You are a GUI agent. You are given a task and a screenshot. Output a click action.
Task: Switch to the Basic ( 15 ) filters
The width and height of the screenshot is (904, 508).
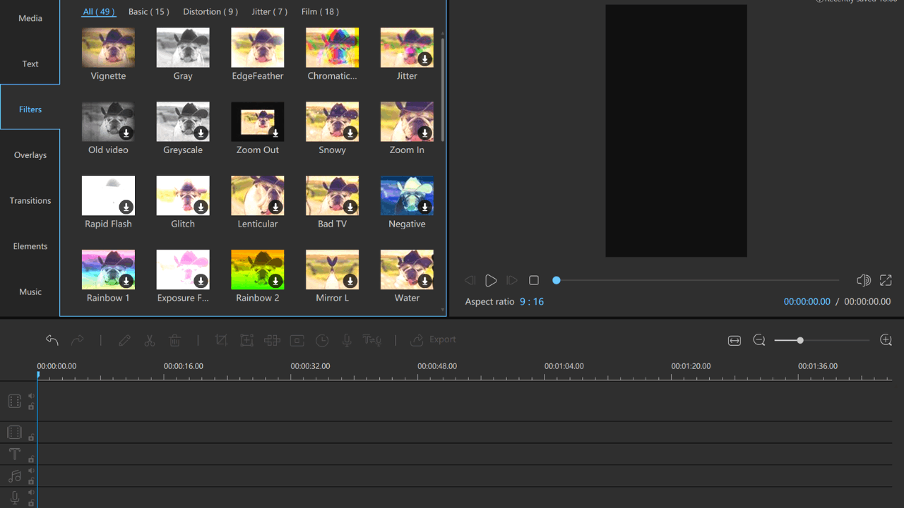[x=149, y=12]
